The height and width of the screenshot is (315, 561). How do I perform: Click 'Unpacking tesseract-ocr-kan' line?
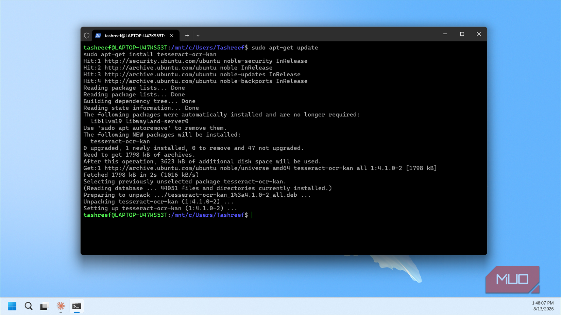point(158,201)
